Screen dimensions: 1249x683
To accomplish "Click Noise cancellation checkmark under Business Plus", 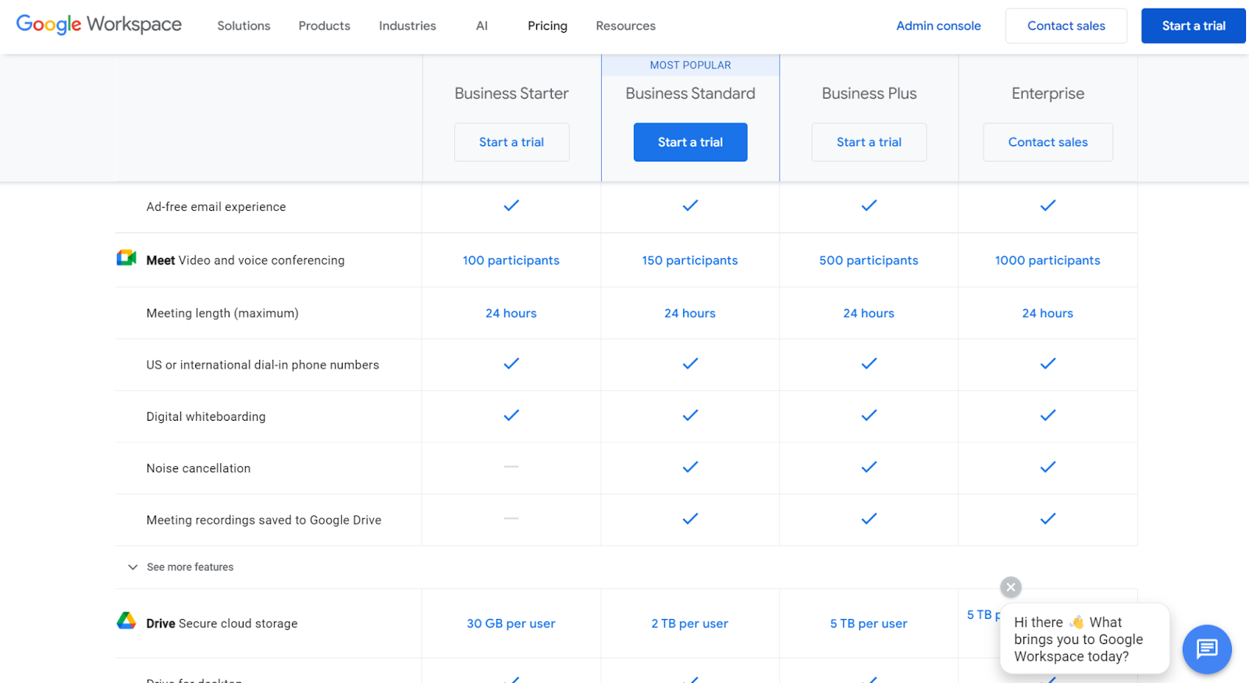I will 869,467.
